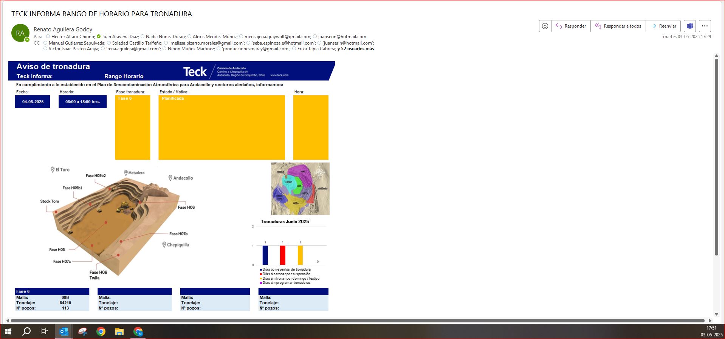Click the schedule box 08:00 a 18:00 hrs.
This screenshot has width=725, height=339.
[x=82, y=102]
